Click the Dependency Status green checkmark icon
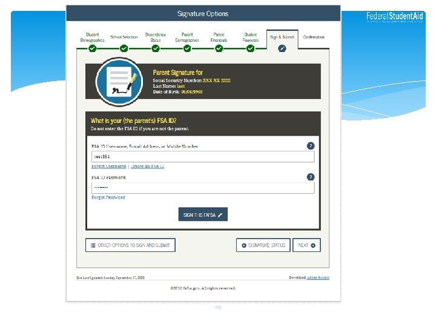Image resolution: width=436 pixels, height=327 pixels. 156,48
